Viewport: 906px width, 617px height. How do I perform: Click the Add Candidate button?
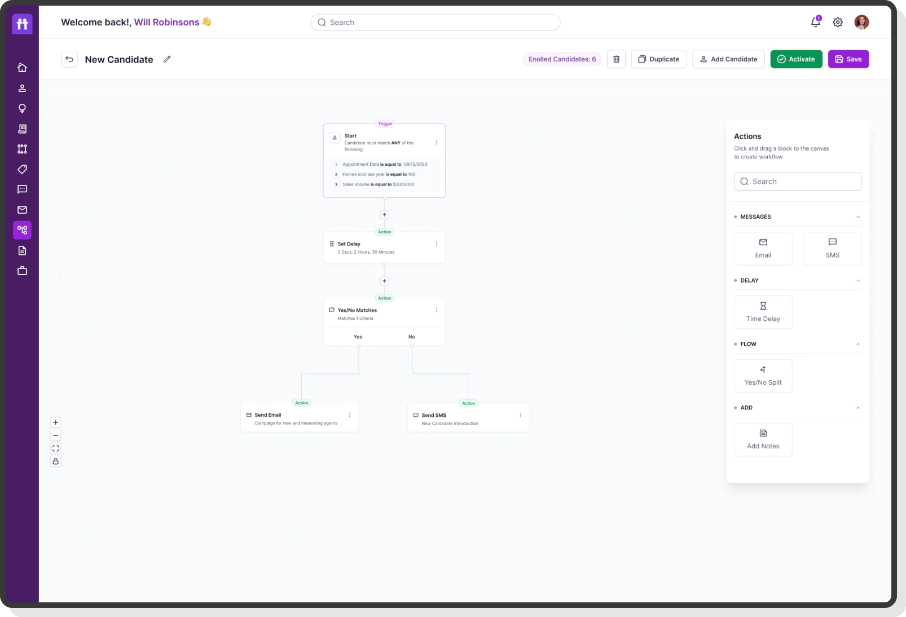point(728,59)
